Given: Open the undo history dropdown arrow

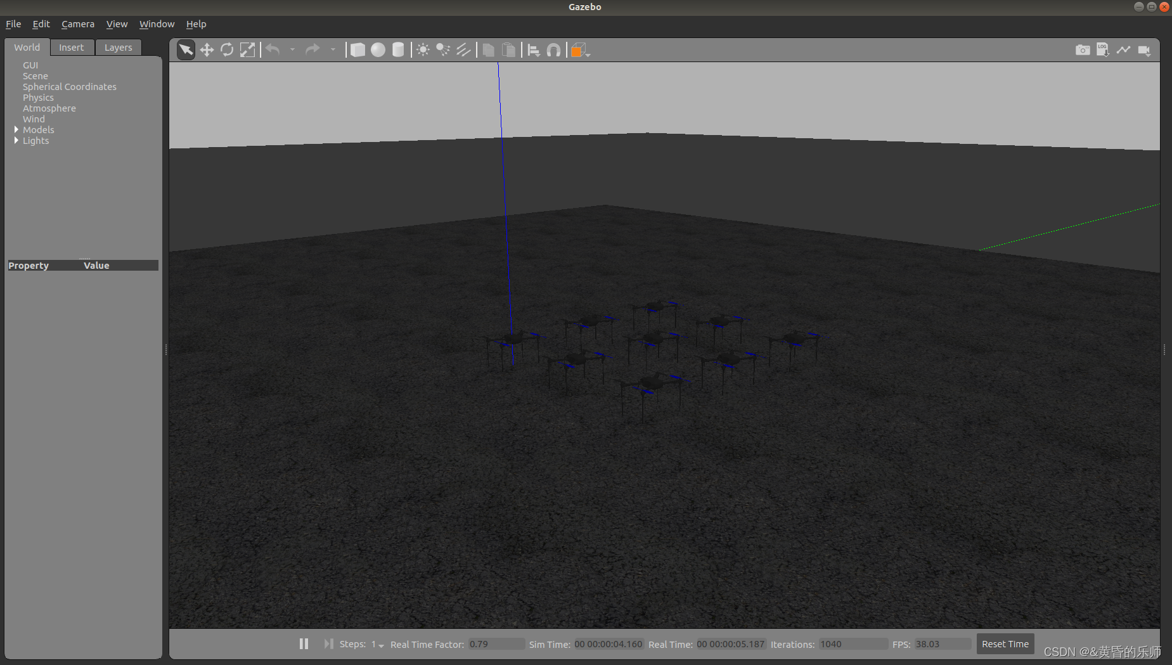Looking at the screenshot, I should click(x=292, y=49).
